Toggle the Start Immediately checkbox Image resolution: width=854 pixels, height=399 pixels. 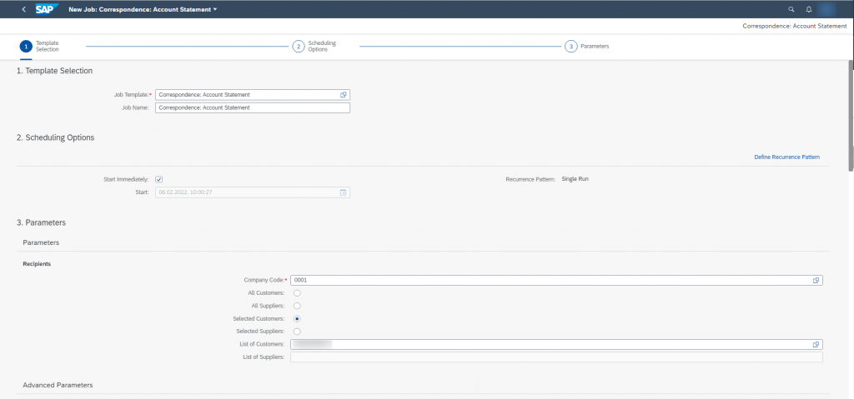click(159, 180)
